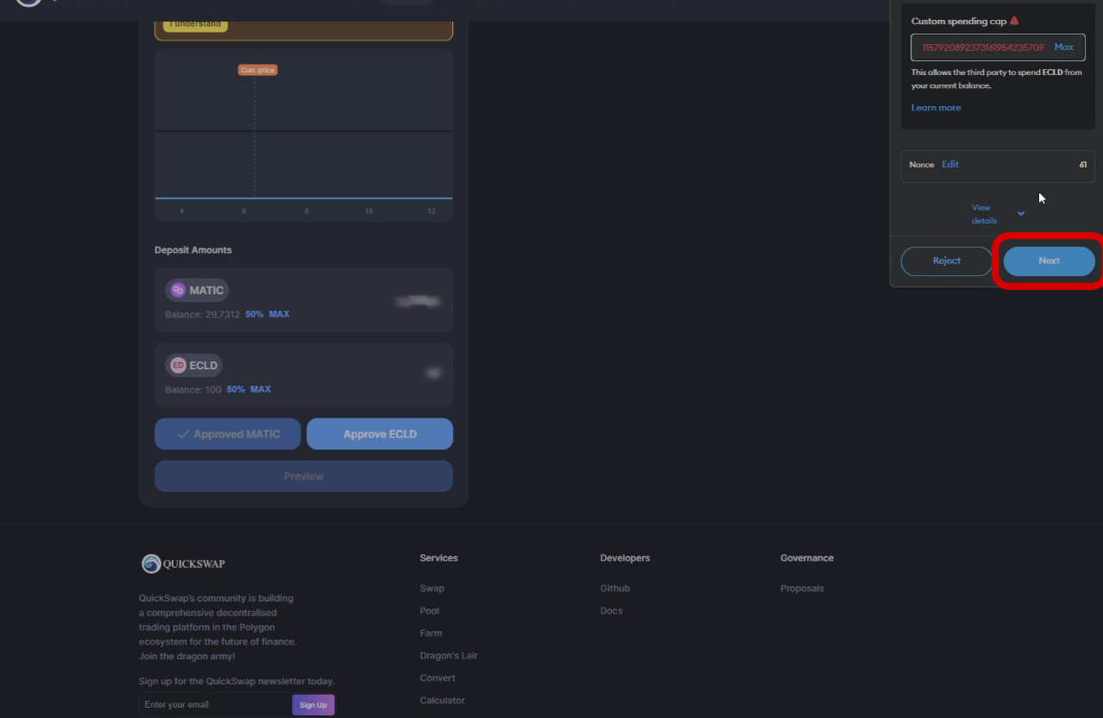
Task: Click the custom spending cap input field
Action: (982, 47)
